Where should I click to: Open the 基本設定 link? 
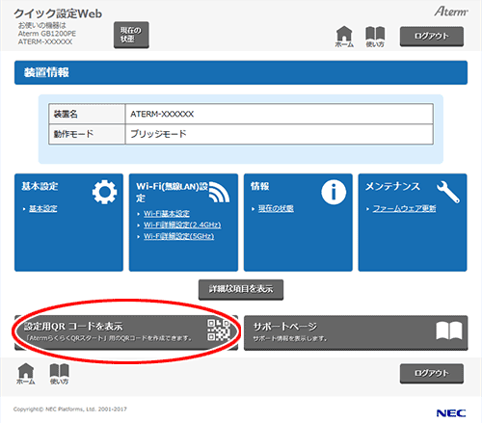pyautogui.click(x=43, y=208)
